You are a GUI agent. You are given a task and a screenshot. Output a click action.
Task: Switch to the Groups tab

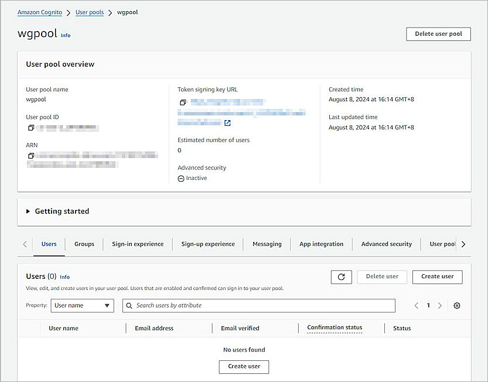coord(84,244)
